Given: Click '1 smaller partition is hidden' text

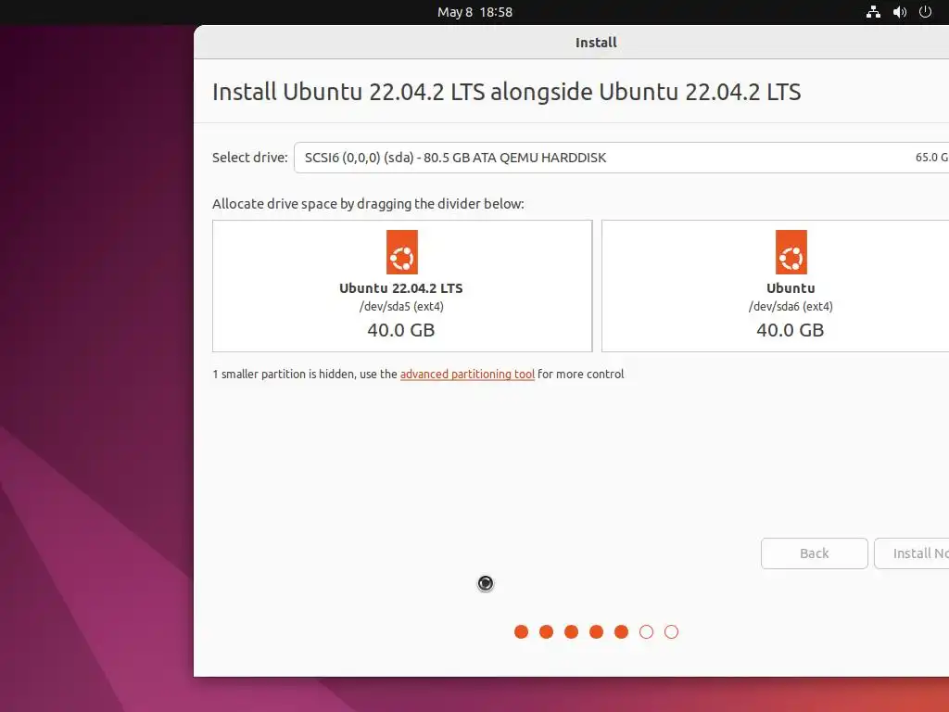Looking at the screenshot, I should point(305,375).
